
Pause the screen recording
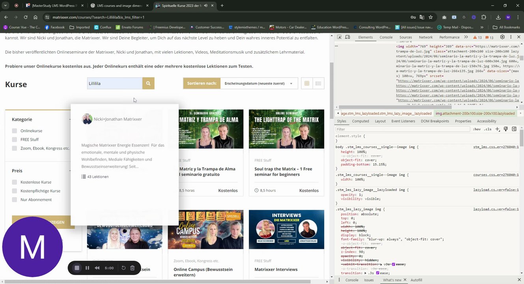pos(87,268)
